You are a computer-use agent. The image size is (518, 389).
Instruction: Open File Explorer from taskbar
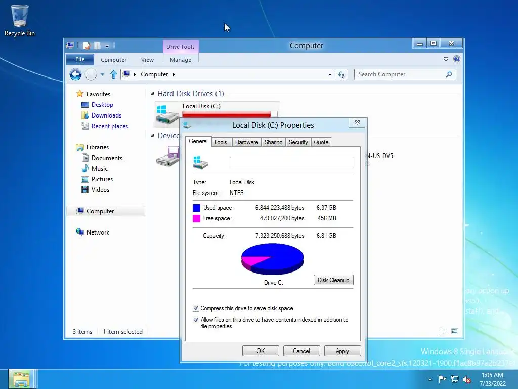tap(21, 379)
